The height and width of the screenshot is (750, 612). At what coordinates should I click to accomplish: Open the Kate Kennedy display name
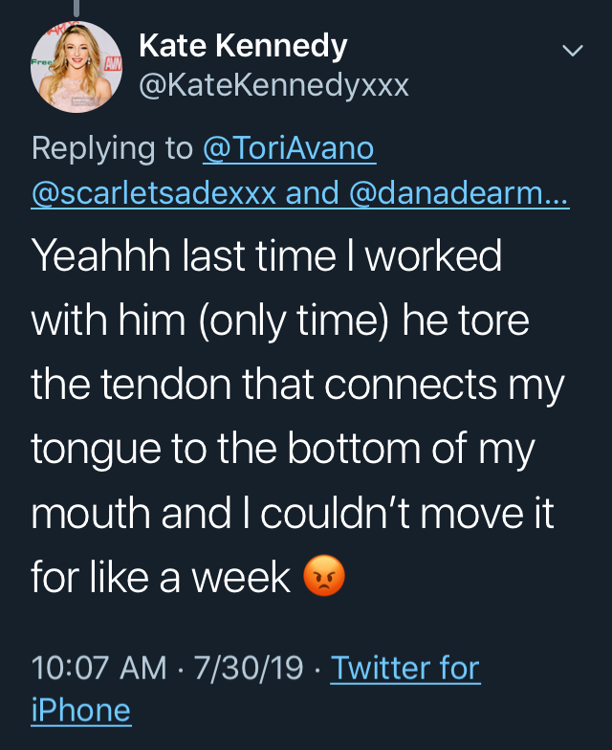243,45
